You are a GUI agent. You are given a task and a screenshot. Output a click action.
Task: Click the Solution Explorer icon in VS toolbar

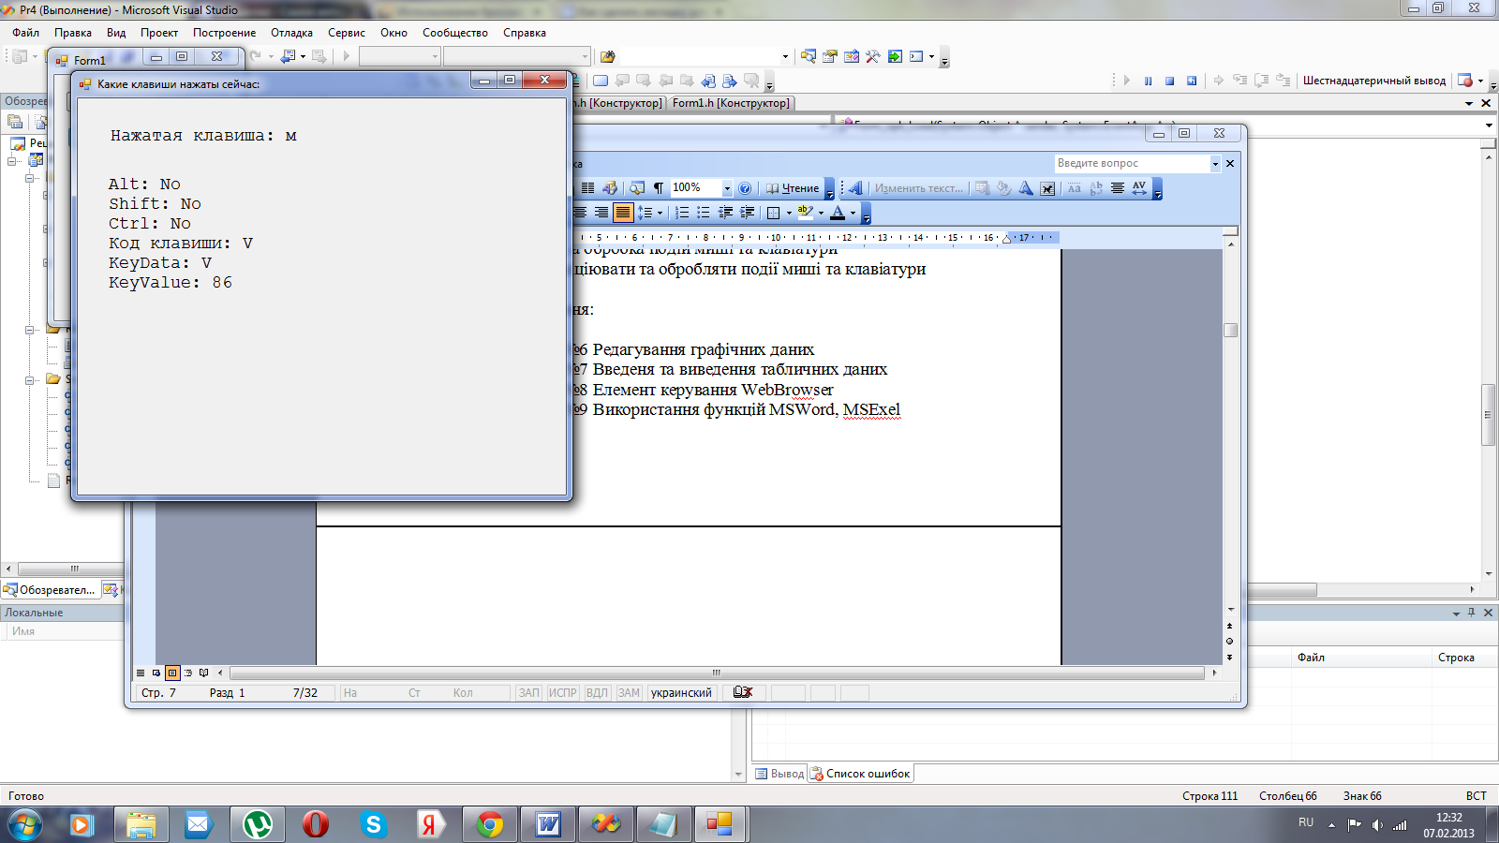pos(809,57)
